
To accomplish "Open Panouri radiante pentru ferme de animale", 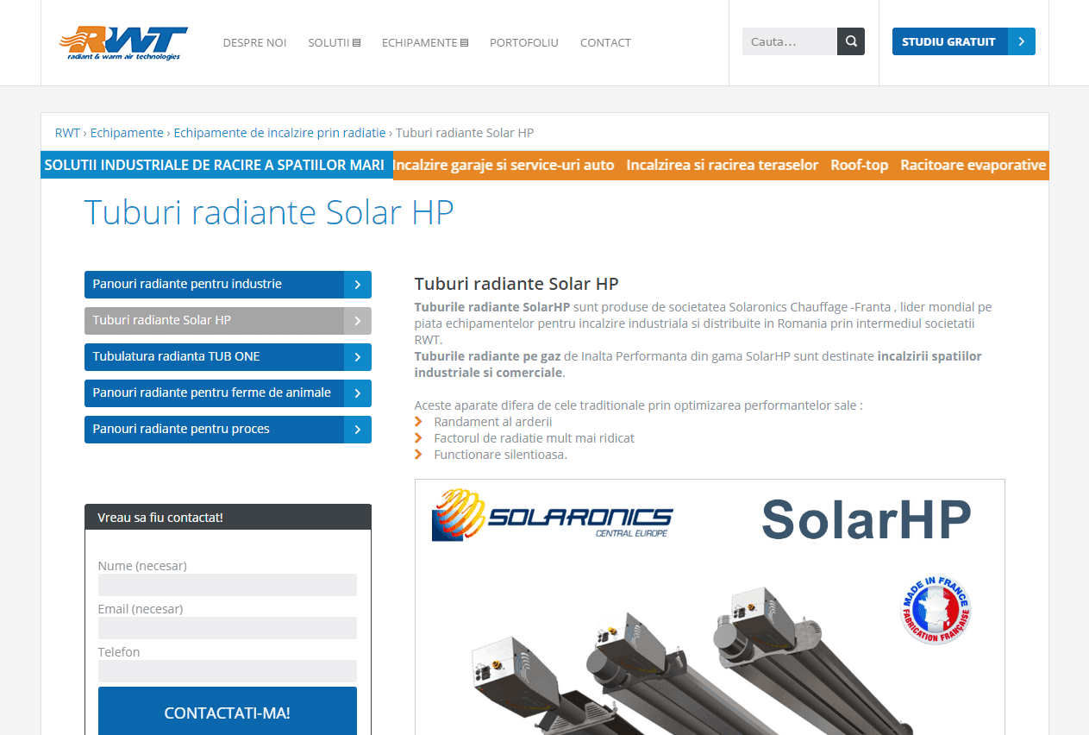I will click(228, 393).
